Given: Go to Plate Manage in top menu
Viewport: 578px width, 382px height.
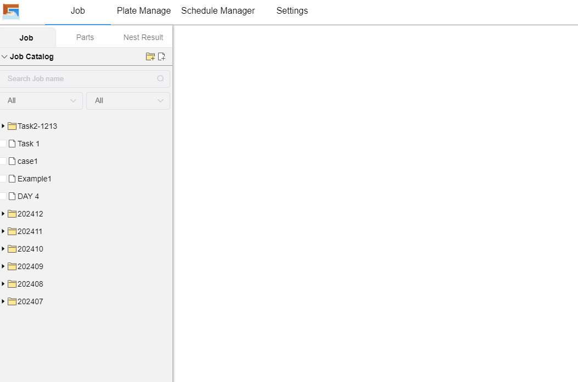Looking at the screenshot, I should click(x=144, y=11).
